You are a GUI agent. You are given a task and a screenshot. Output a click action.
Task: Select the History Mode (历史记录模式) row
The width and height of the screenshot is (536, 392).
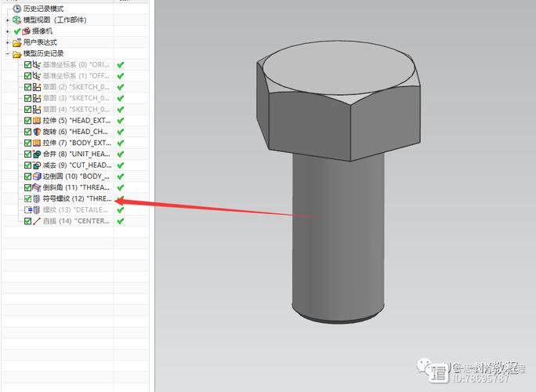[x=43, y=9]
